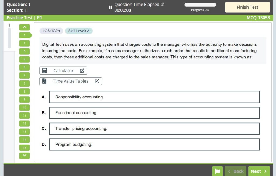276x176 pixels.
Task: Click the up chevron in the question navigator
Action: 24,27
